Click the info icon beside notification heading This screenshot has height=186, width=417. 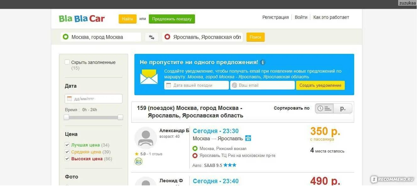point(263,62)
